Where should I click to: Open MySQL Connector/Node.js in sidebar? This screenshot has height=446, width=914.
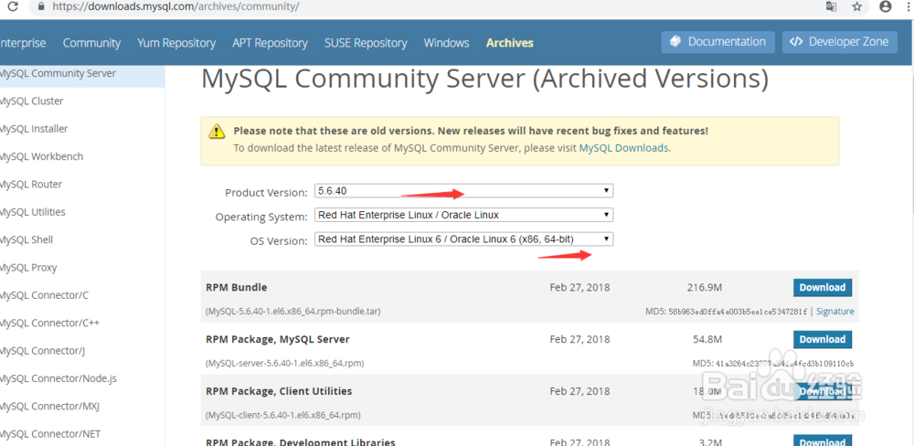tap(58, 378)
